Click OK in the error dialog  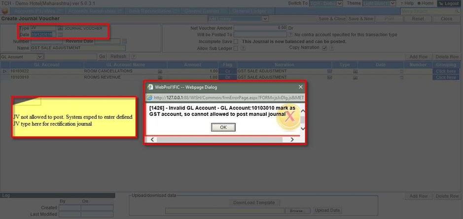pyautogui.click(x=223, y=127)
